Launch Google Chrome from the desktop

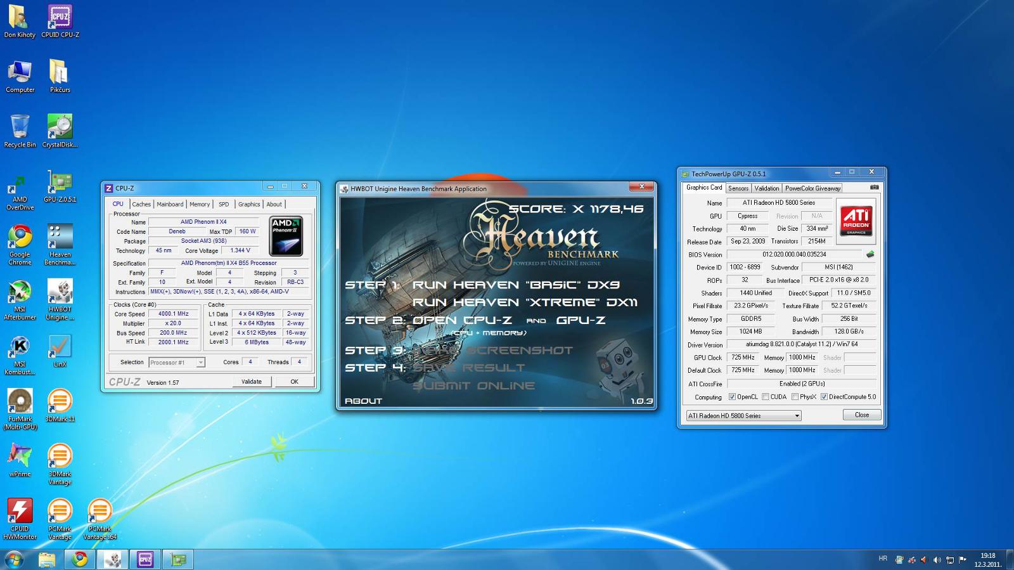[20, 245]
